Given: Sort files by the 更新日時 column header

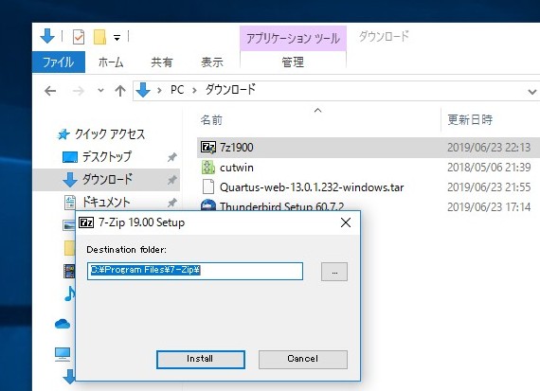Looking at the screenshot, I should tap(470, 120).
